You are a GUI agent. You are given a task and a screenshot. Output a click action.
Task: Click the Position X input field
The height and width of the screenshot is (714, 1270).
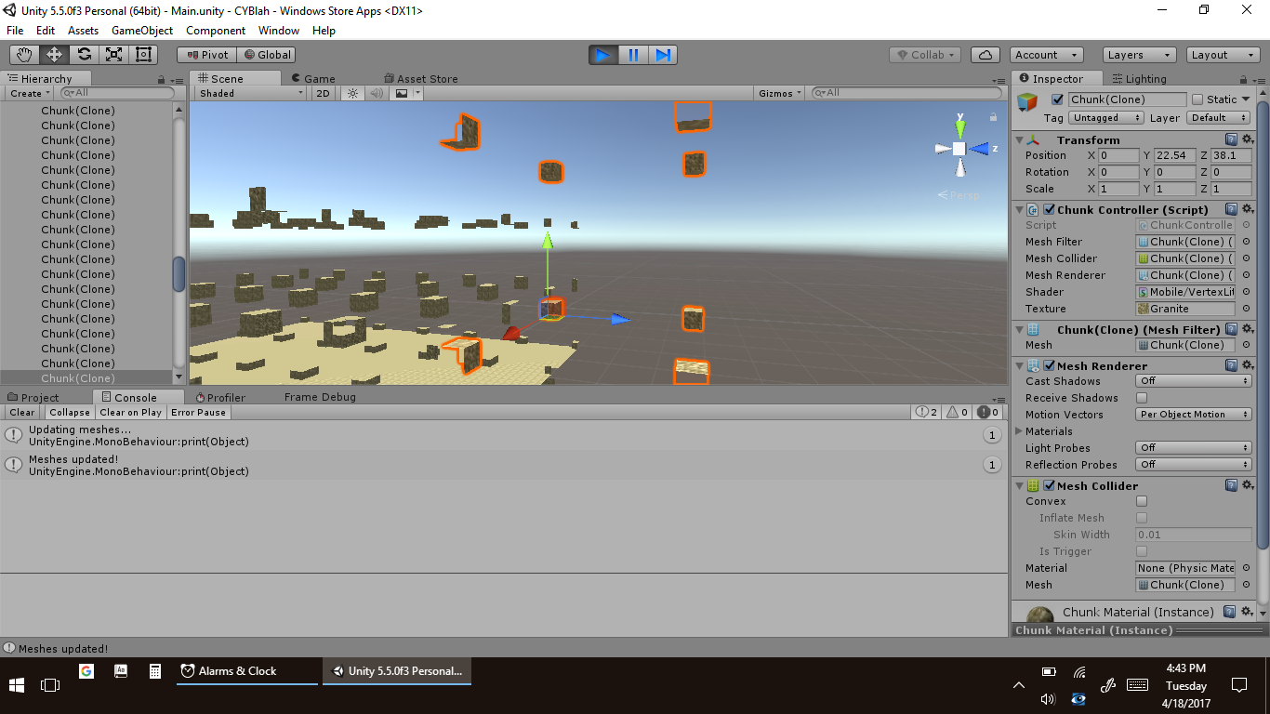point(1118,155)
